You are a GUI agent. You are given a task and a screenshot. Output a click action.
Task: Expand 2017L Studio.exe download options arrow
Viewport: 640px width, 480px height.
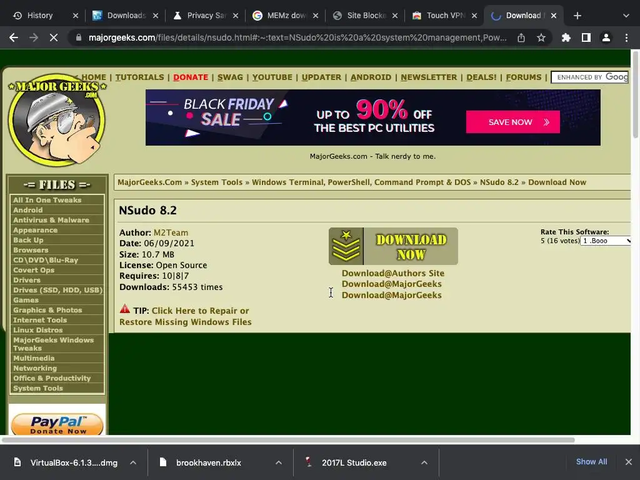point(424,462)
